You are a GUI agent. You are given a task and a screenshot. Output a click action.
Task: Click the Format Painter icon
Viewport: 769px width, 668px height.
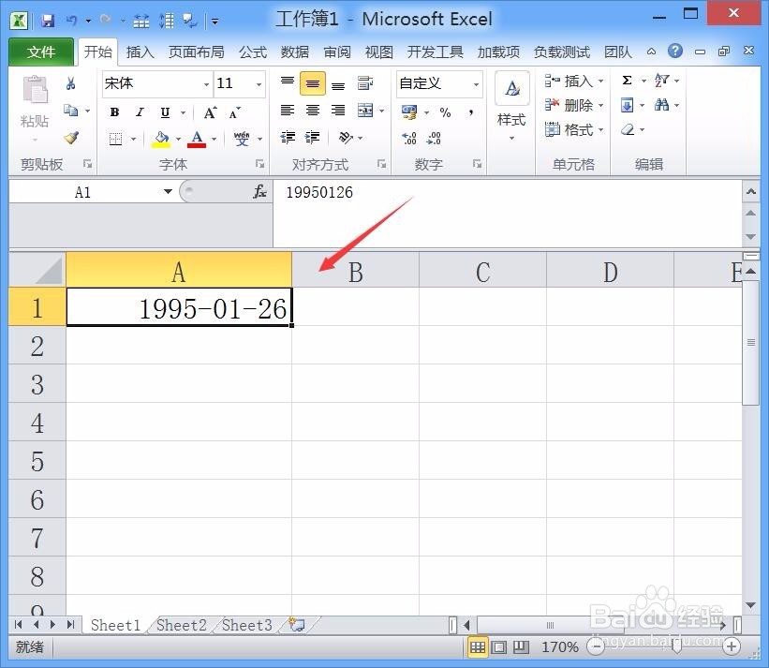click(x=70, y=138)
